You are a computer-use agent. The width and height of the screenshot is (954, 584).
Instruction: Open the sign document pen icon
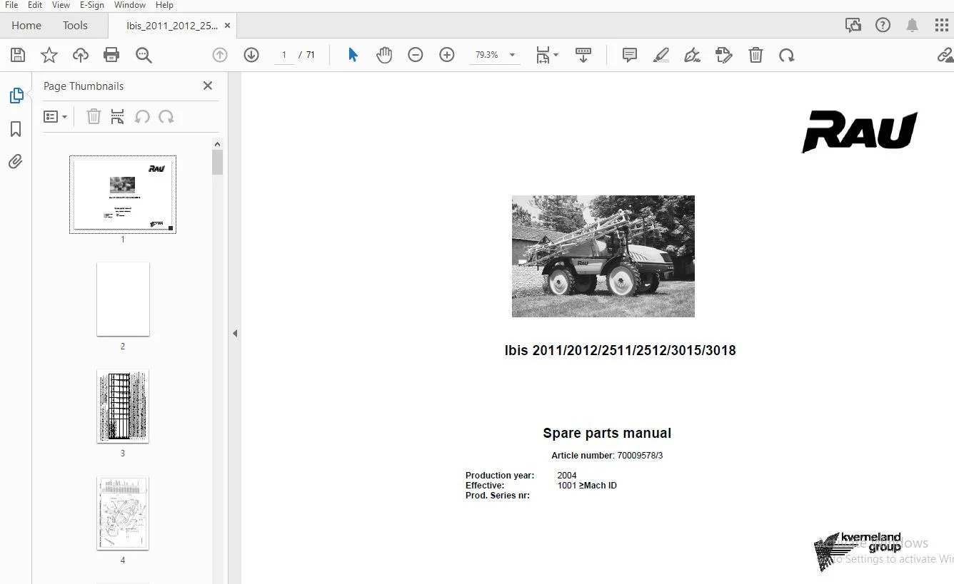point(692,55)
